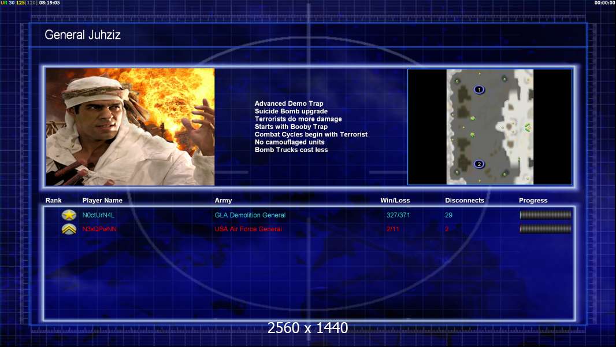Click the Army column header
Image resolution: width=616 pixels, height=347 pixels.
223,201
